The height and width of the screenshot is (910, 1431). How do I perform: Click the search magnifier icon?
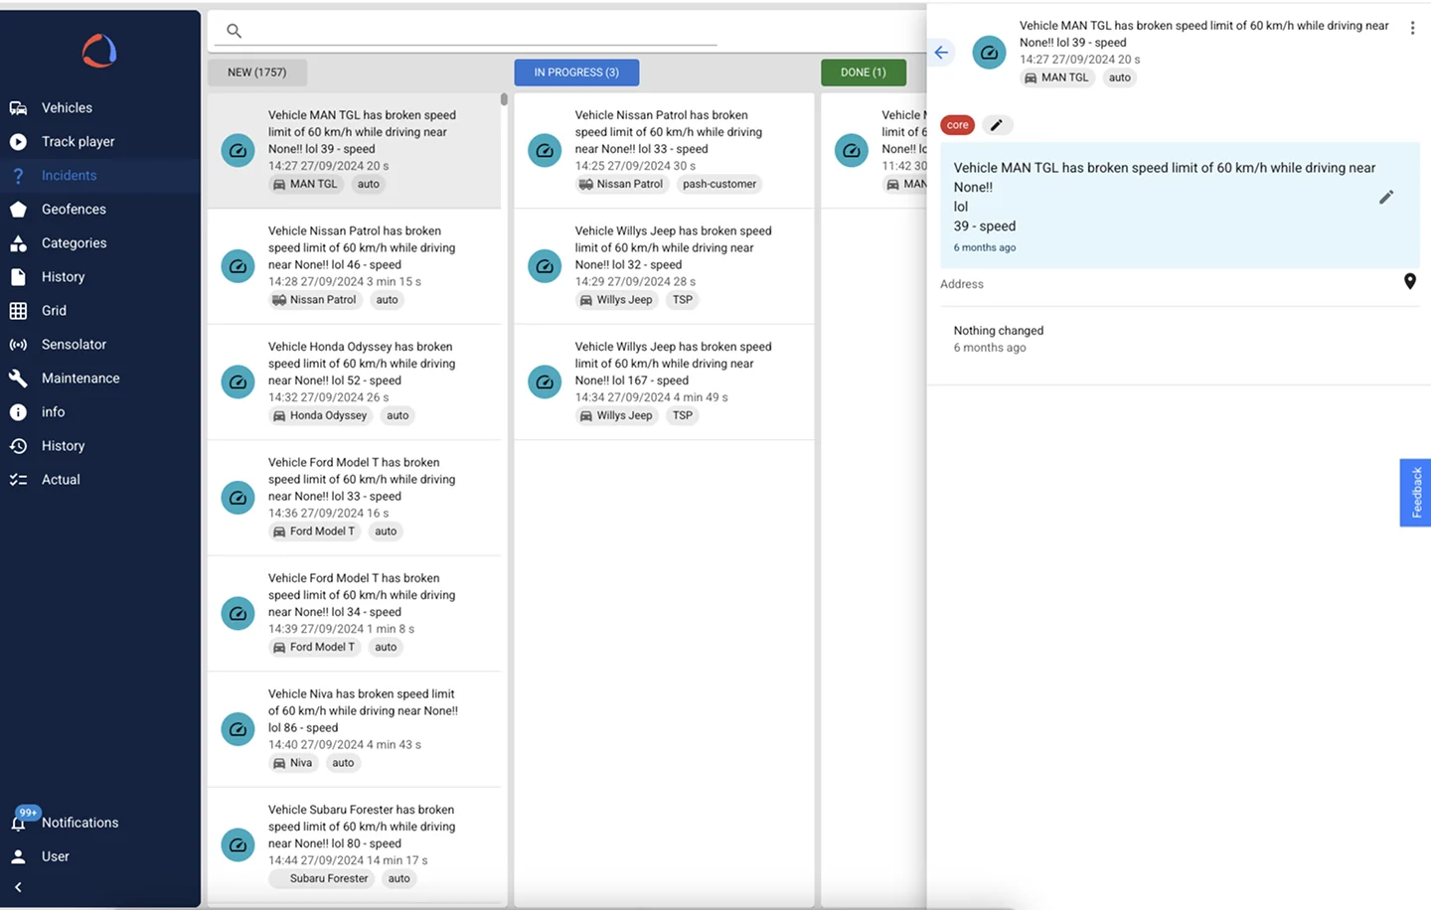(x=235, y=31)
